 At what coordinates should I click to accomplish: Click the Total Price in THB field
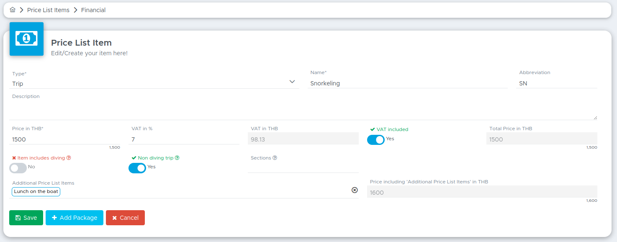542,139
